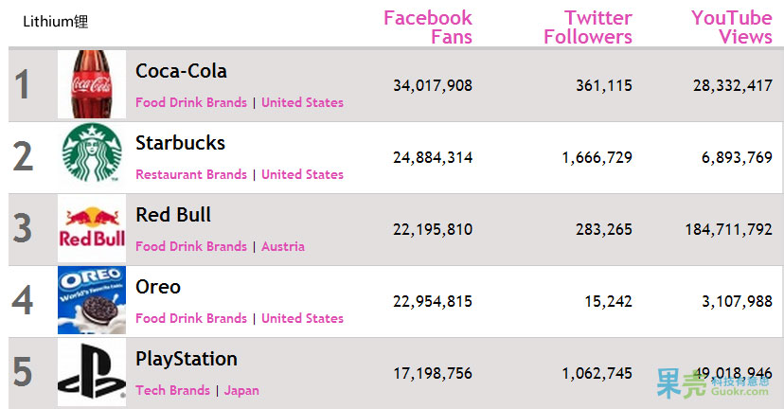Viewport: 784px width, 409px height.
Task: Click the Coca-Cola bottle logo
Action: click(x=91, y=84)
